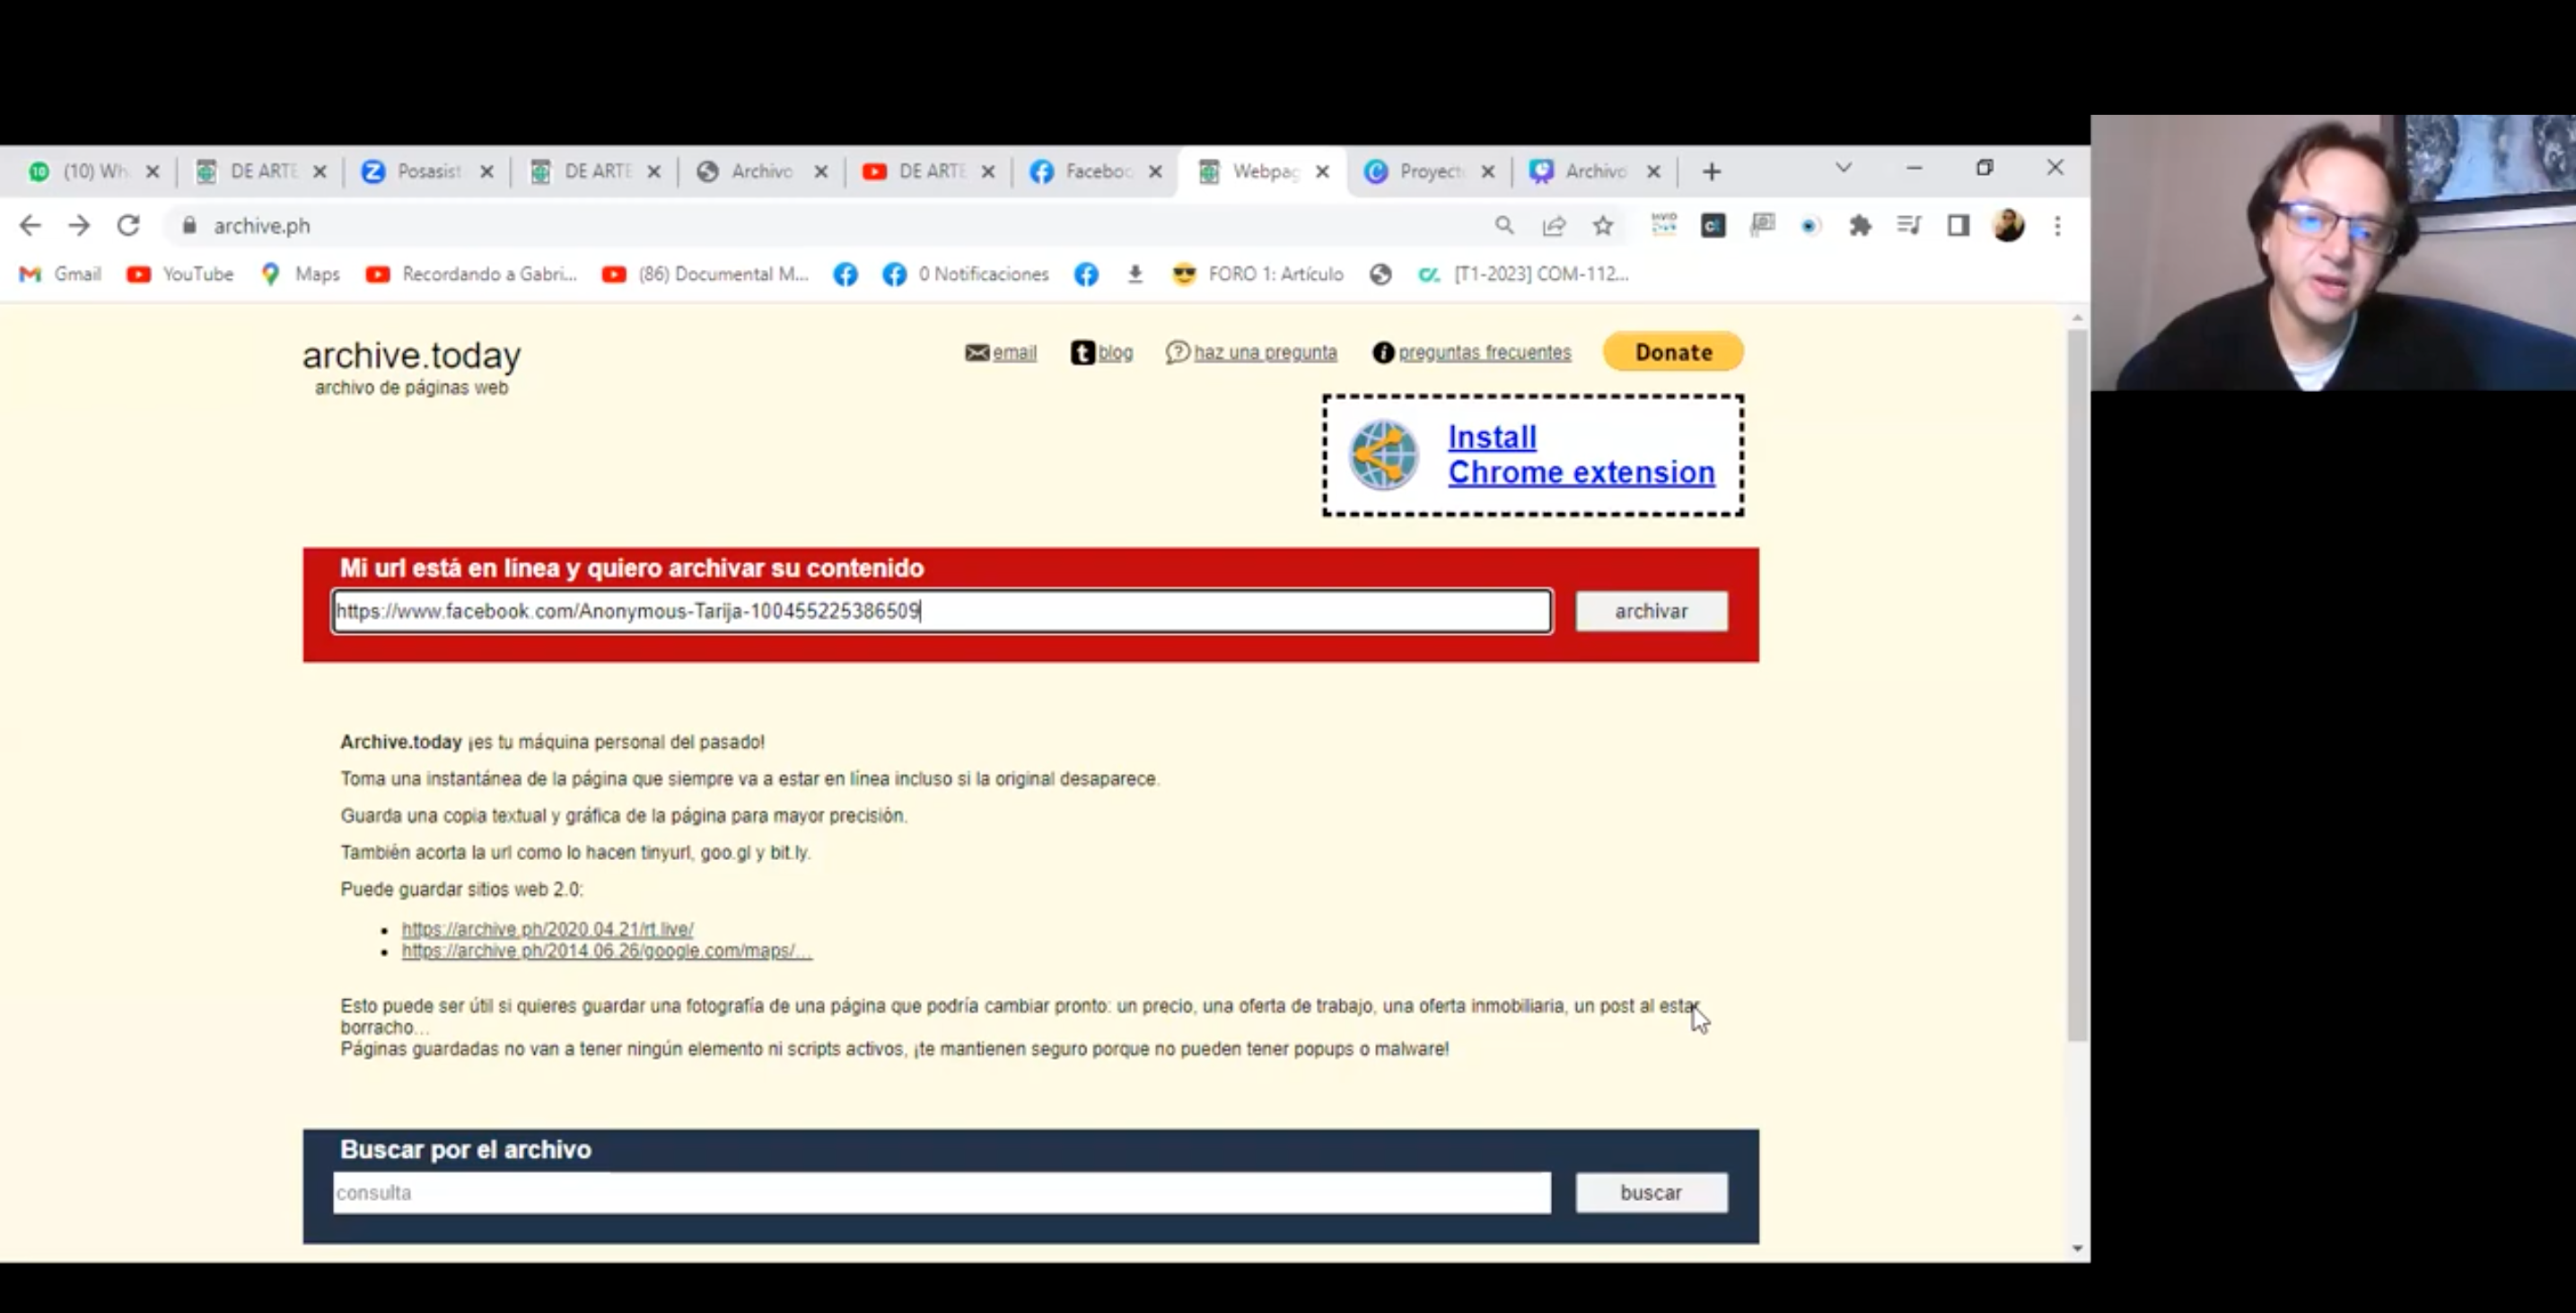Toggle the browser side panel icon

point(1958,226)
